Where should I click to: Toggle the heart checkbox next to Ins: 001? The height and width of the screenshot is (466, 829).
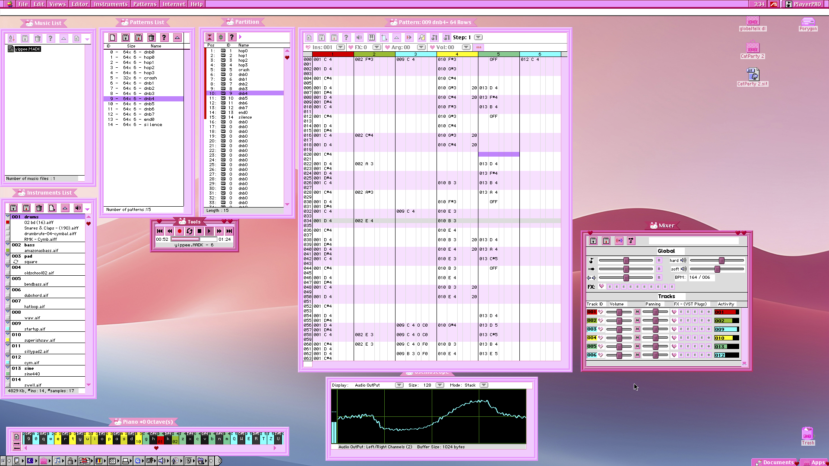[x=308, y=47]
